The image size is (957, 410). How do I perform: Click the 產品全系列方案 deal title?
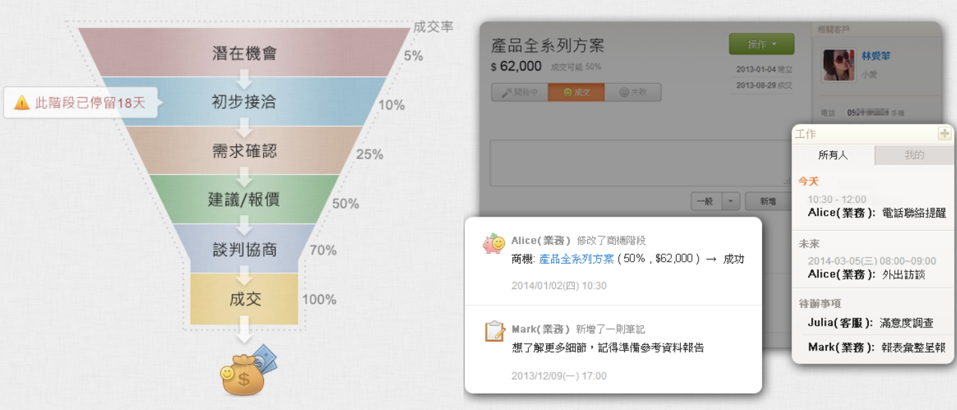(x=548, y=46)
